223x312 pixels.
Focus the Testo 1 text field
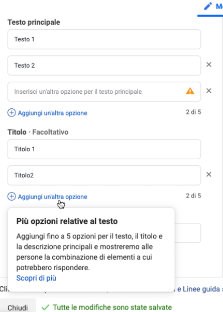pos(104,39)
